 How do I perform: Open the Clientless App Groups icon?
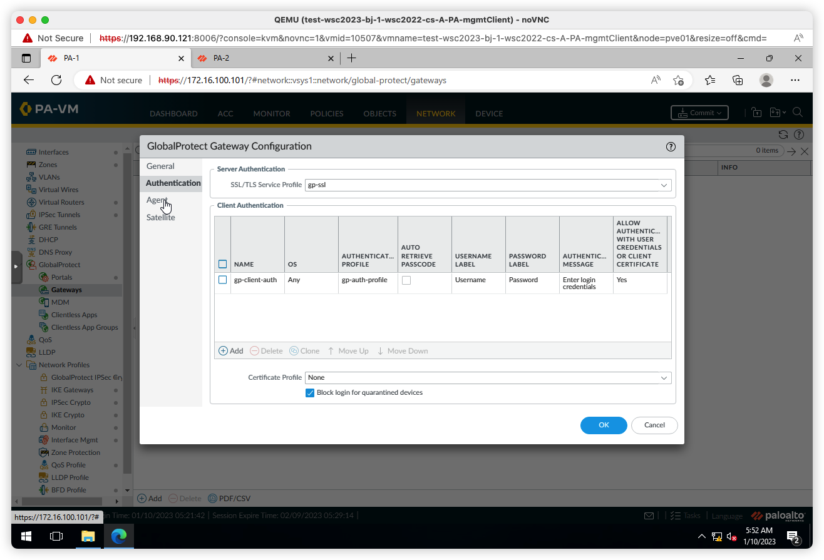coord(44,327)
